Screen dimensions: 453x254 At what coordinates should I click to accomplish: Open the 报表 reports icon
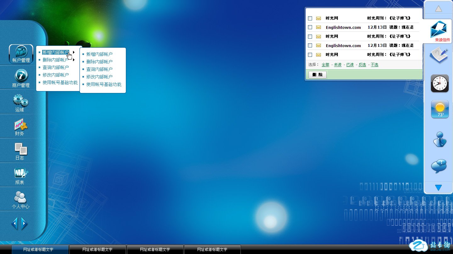(20, 175)
